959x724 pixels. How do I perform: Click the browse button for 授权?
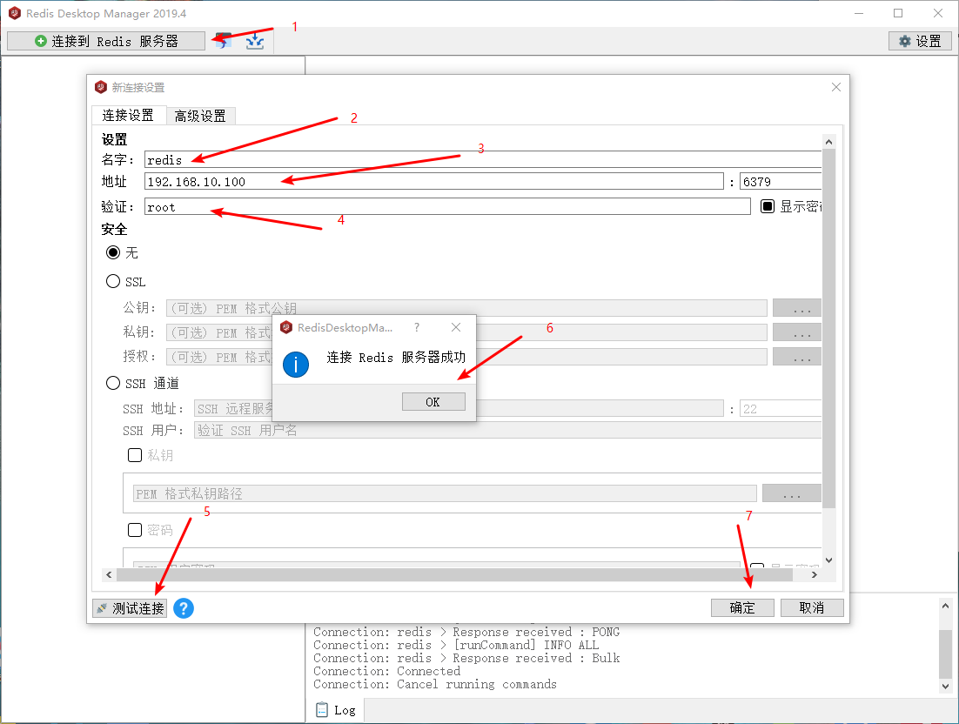point(797,357)
